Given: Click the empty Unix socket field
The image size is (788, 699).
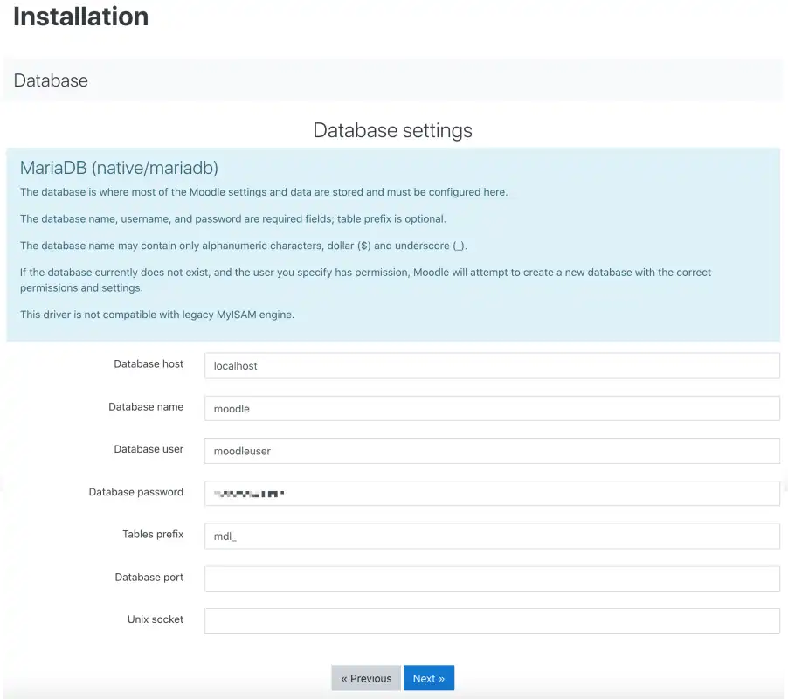Looking at the screenshot, I should [x=492, y=621].
